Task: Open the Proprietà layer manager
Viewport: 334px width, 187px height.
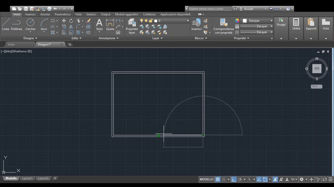Action: coord(132,26)
